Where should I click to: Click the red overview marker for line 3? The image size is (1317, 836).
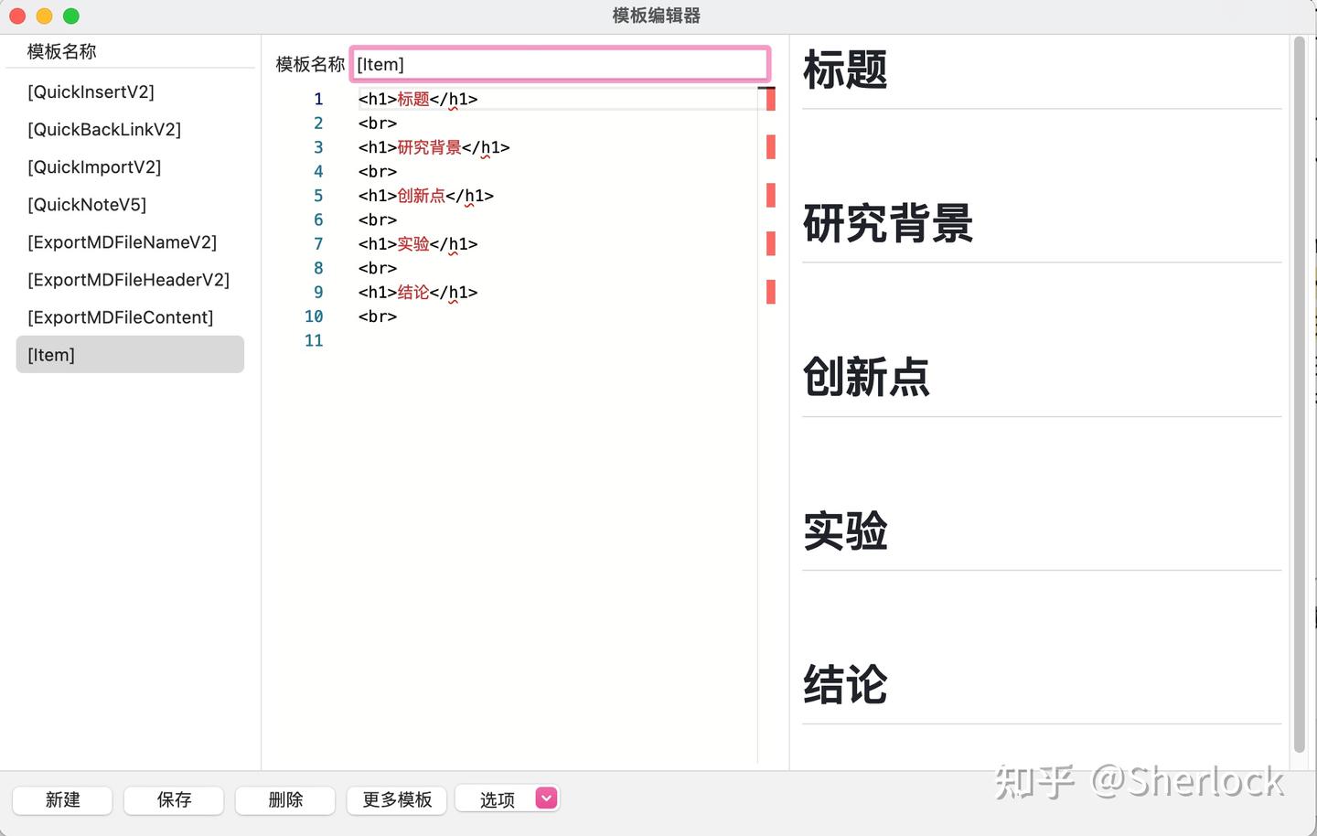click(771, 147)
